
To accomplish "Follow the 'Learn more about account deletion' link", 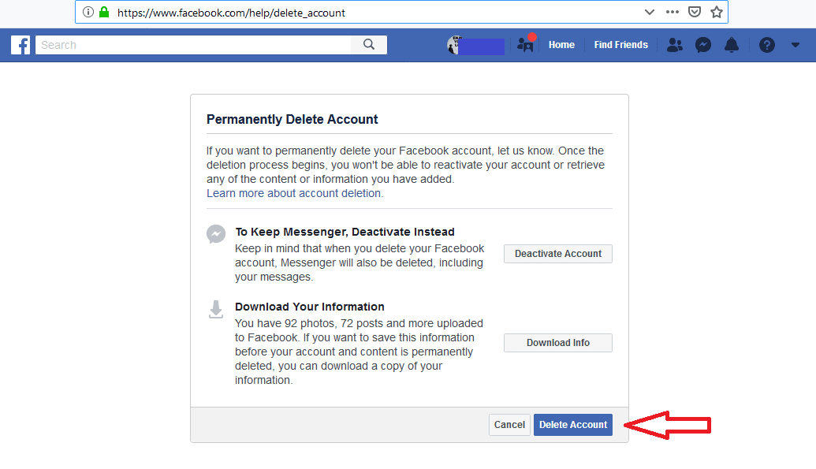I will pyautogui.click(x=294, y=193).
